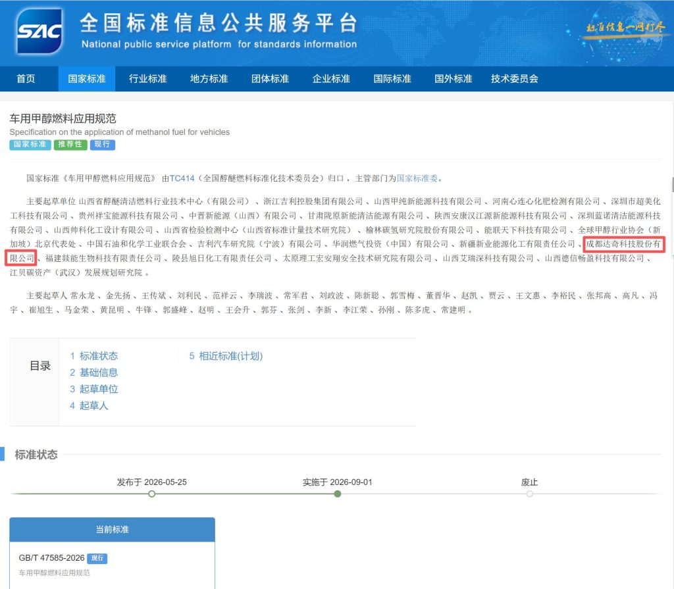Click the green 推荐性 tag
674x589 pixels.
pos(70,145)
